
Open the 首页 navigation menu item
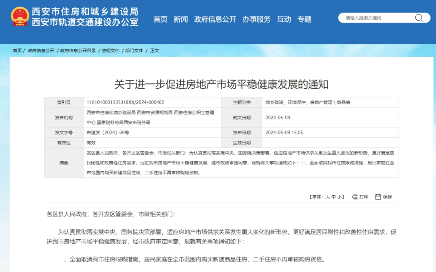coord(160,19)
